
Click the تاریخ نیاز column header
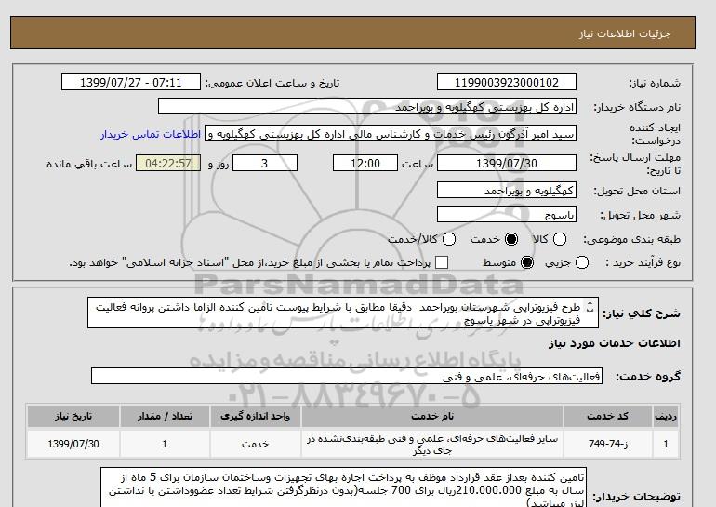coord(73,416)
